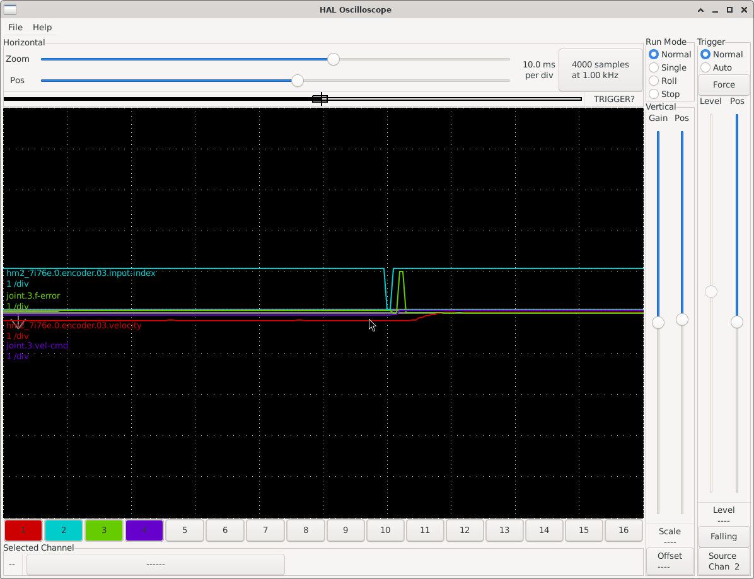Click the horizontal Zoom slider handle

(x=333, y=59)
